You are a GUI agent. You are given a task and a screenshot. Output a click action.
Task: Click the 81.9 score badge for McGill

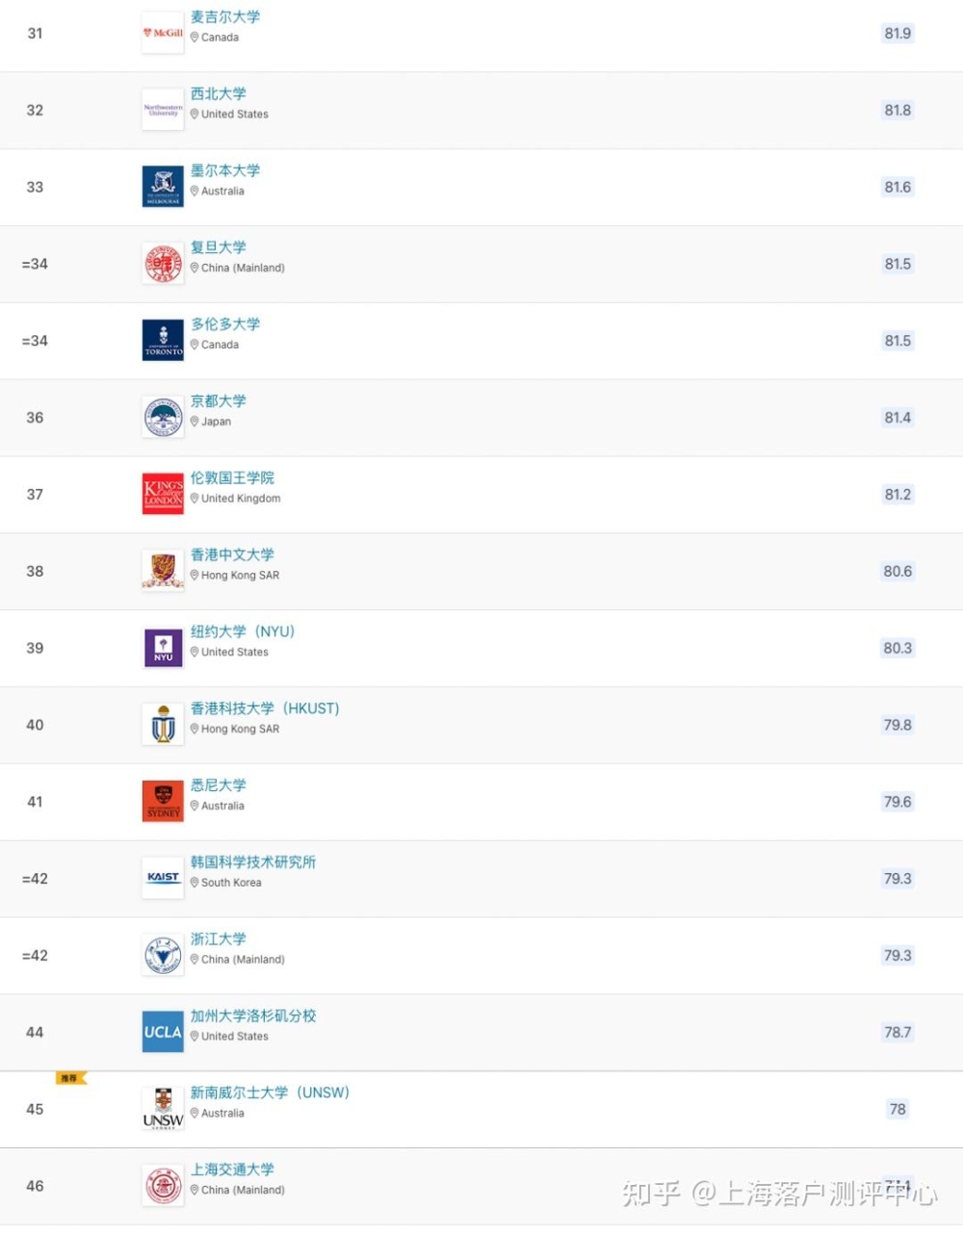click(898, 34)
